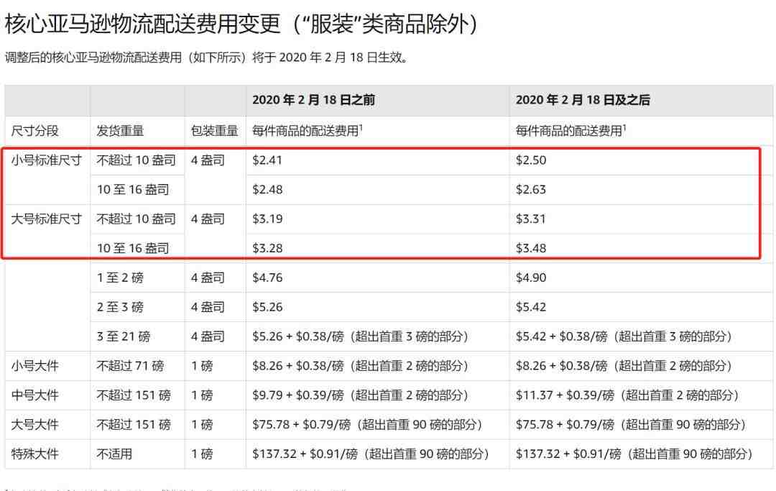Click 4 盎司 in the 1 至 2 磅 row
This screenshot has height=491, width=776.
208,277
